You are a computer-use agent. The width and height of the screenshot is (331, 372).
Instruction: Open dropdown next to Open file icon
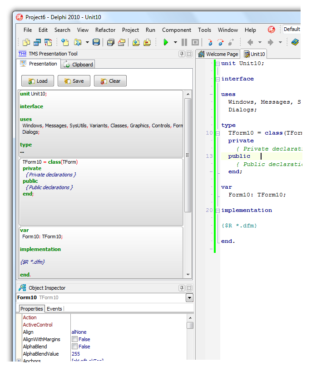[x=87, y=42]
